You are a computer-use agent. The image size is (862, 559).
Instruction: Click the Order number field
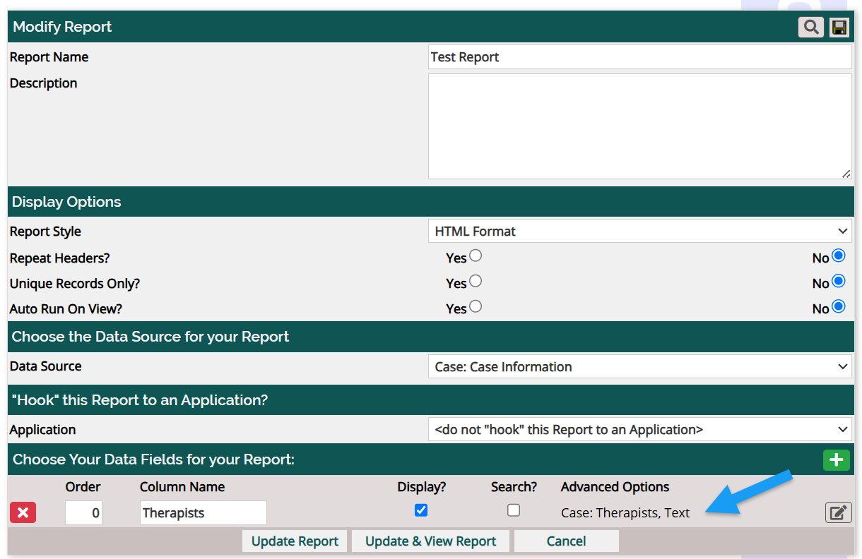(83, 513)
